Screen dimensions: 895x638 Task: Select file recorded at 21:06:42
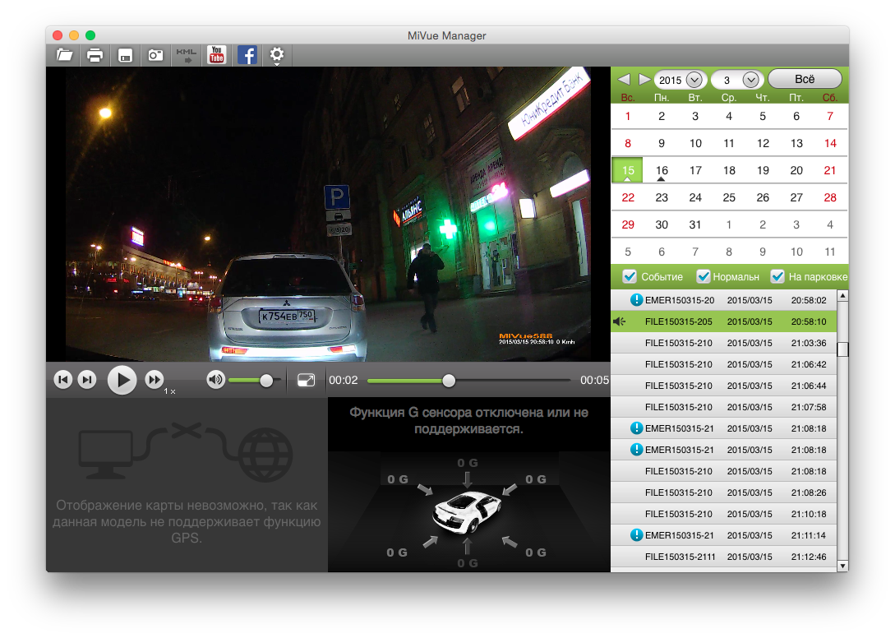coord(724,364)
